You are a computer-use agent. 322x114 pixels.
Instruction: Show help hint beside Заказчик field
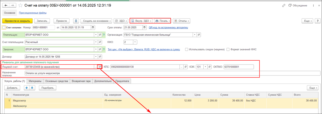(x=104, y=49)
